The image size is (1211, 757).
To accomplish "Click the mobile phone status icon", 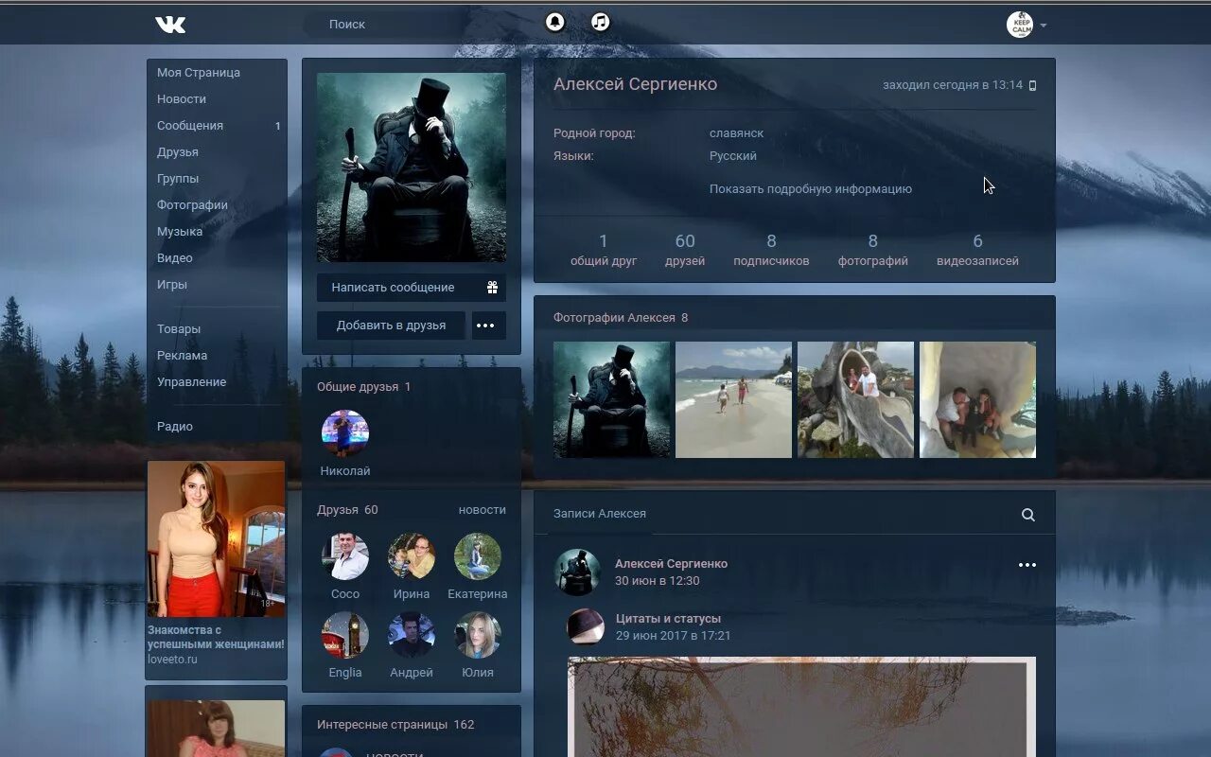I will coord(1032,85).
